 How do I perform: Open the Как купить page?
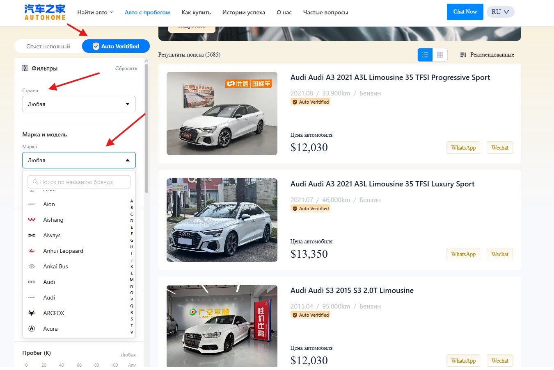coord(196,12)
